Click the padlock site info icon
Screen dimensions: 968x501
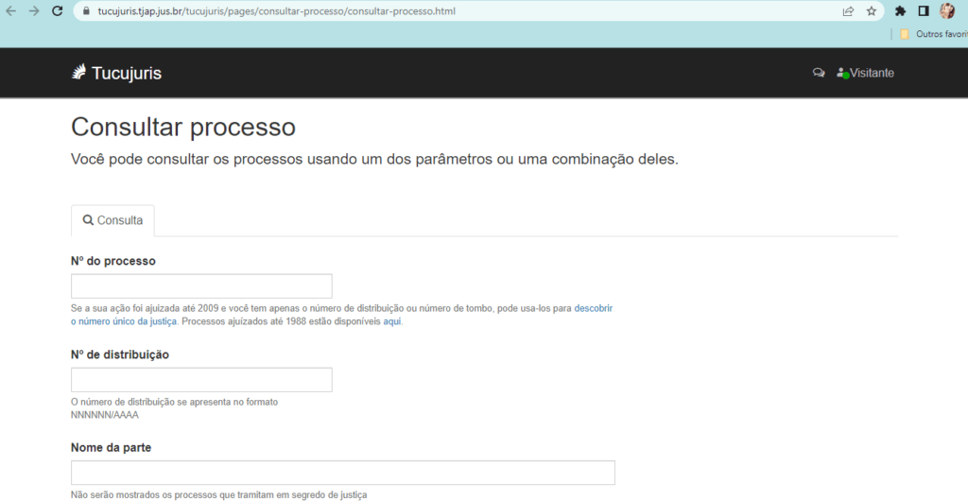tap(86, 11)
